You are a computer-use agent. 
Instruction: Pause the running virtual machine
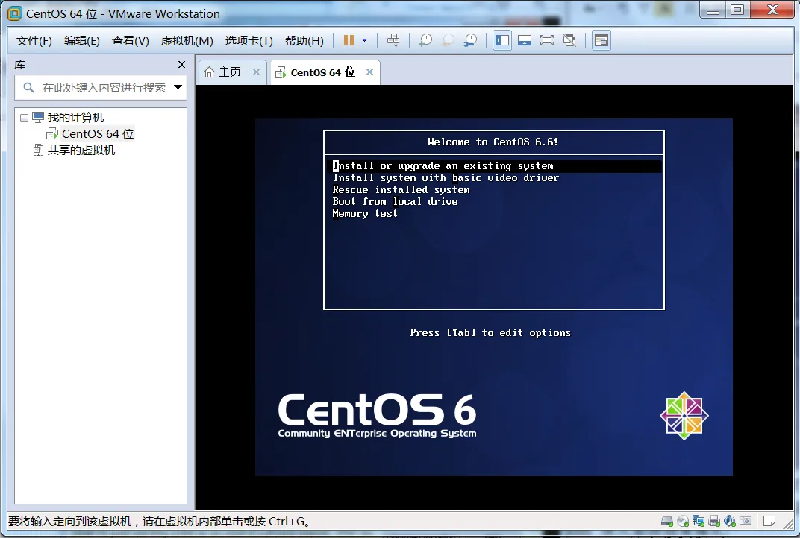349,40
